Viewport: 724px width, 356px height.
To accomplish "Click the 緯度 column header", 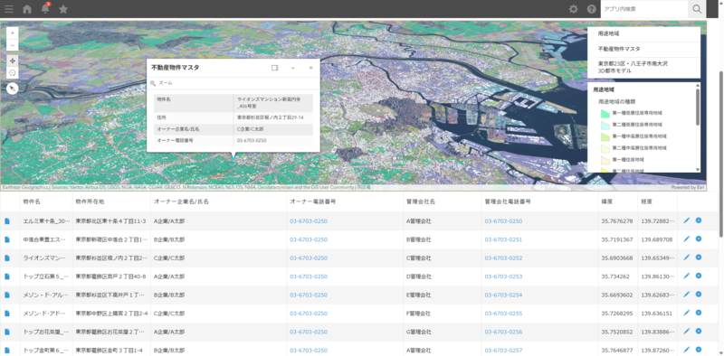I will click(606, 202).
